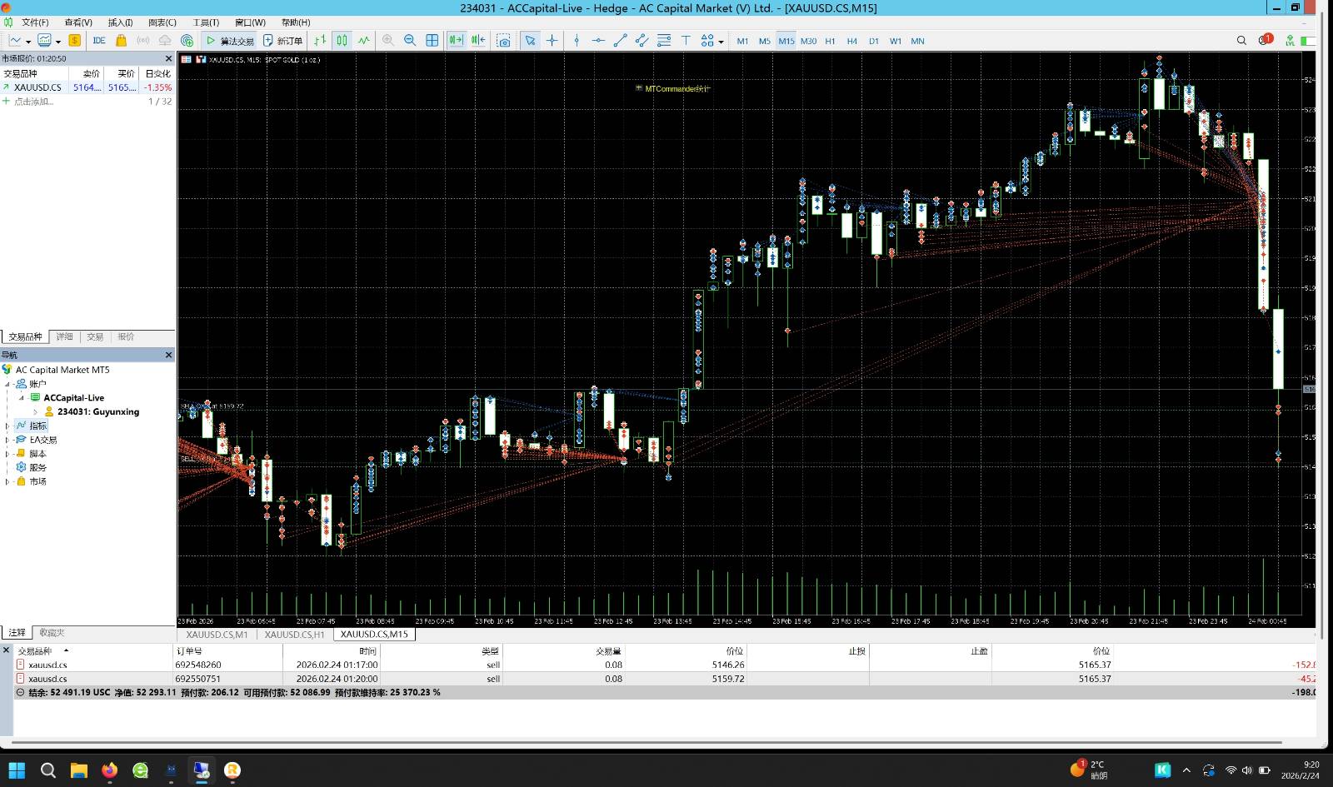This screenshot has width=1333, height=787.
Task: Click the Signals broadcast icon in toolbar
Action: pyautogui.click(x=143, y=40)
